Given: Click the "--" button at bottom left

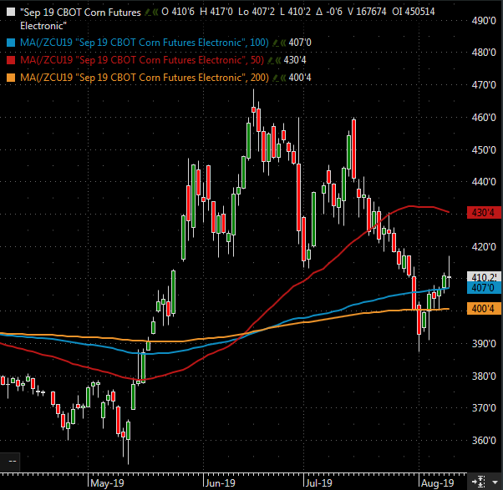Looking at the screenshot, I should 10,461.
